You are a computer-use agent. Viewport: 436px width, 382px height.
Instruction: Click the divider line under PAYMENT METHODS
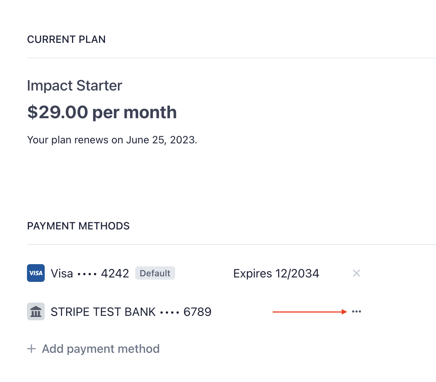coord(231,244)
